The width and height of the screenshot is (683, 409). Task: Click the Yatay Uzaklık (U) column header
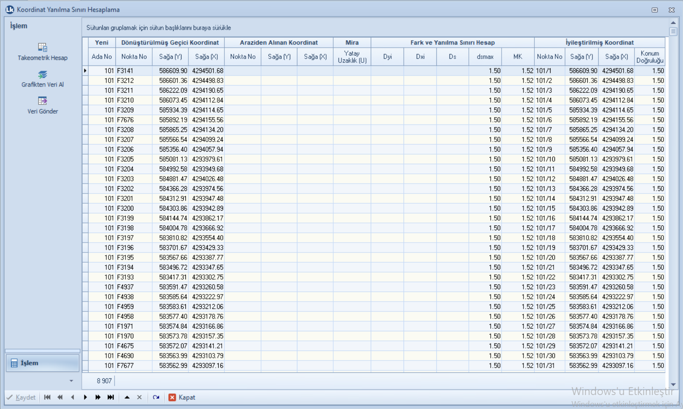352,57
